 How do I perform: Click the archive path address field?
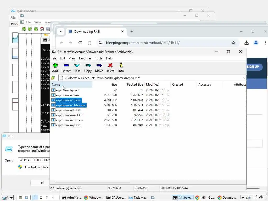tap(150, 78)
